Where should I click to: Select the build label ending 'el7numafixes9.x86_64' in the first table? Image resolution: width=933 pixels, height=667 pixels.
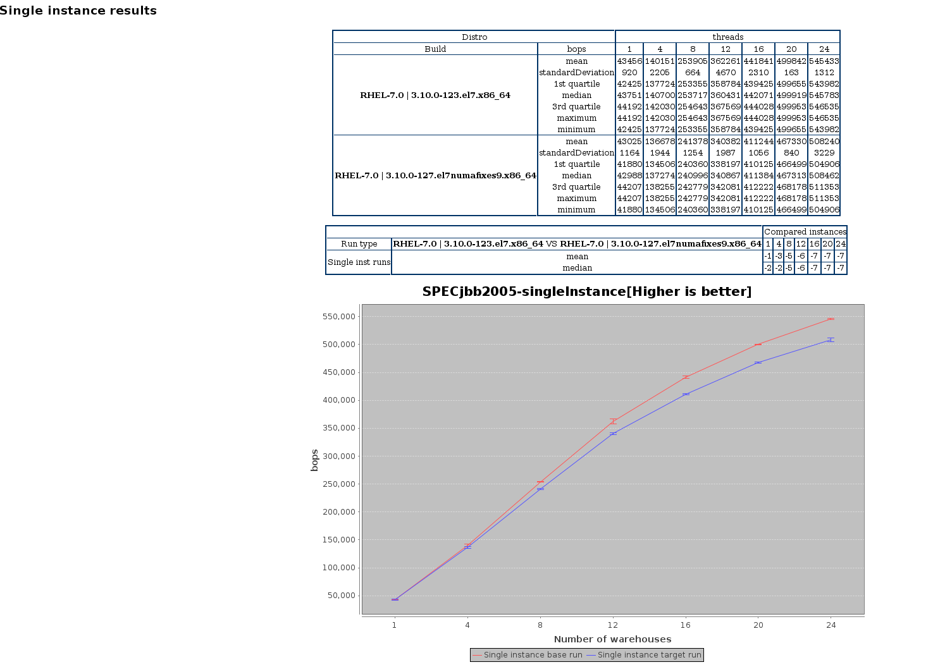(435, 176)
